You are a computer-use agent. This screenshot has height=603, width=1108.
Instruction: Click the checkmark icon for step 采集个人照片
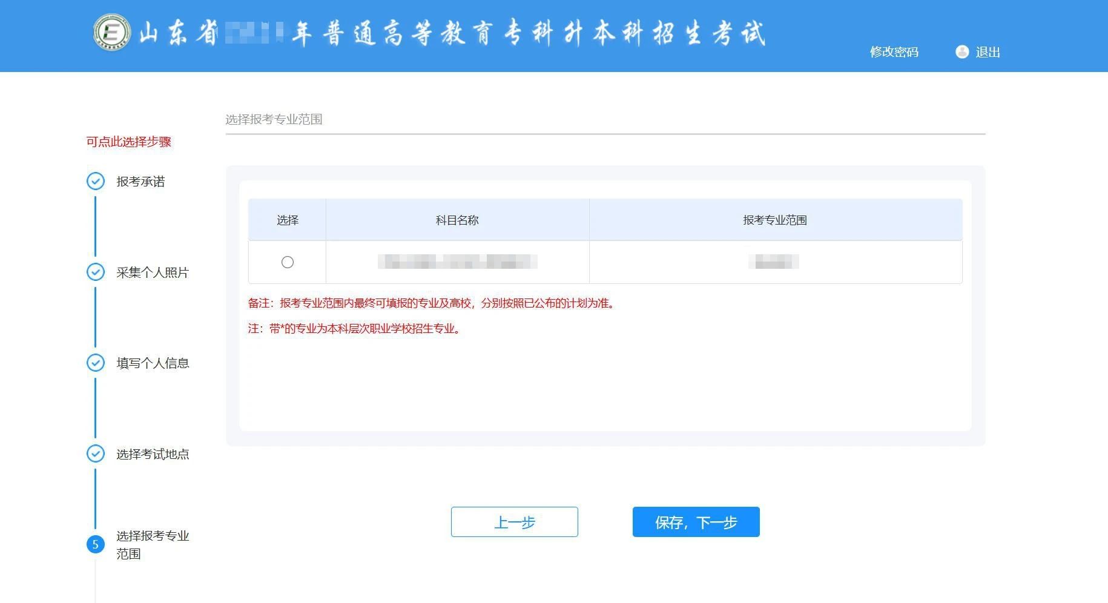coord(96,272)
